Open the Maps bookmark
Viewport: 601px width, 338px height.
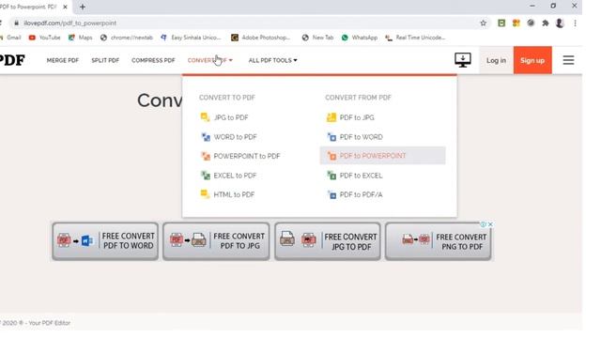(80, 38)
